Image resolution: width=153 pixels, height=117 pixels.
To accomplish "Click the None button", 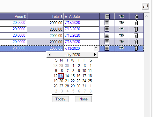I will [84, 99].
